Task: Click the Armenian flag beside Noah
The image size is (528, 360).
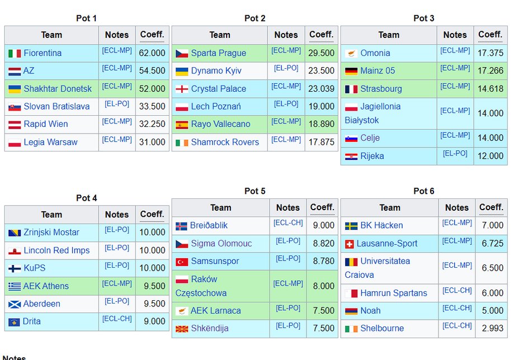Action: click(x=351, y=311)
